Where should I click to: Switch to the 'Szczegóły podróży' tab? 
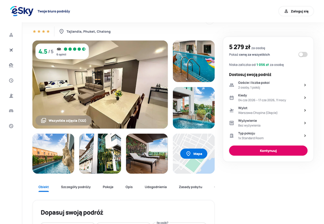tap(76, 187)
